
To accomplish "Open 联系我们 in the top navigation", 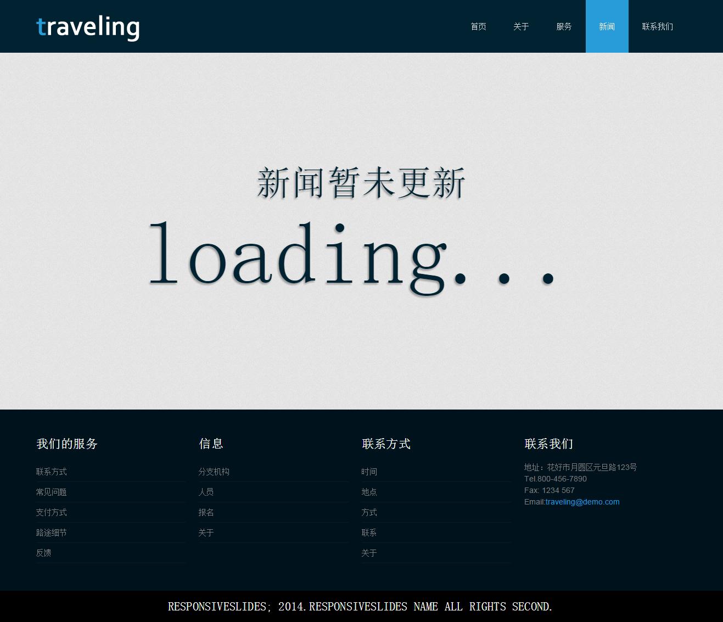I will point(657,26).
